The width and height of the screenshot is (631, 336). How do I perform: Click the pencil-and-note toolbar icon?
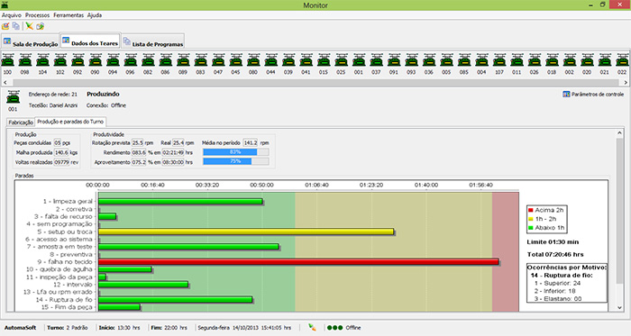(5, 26)
